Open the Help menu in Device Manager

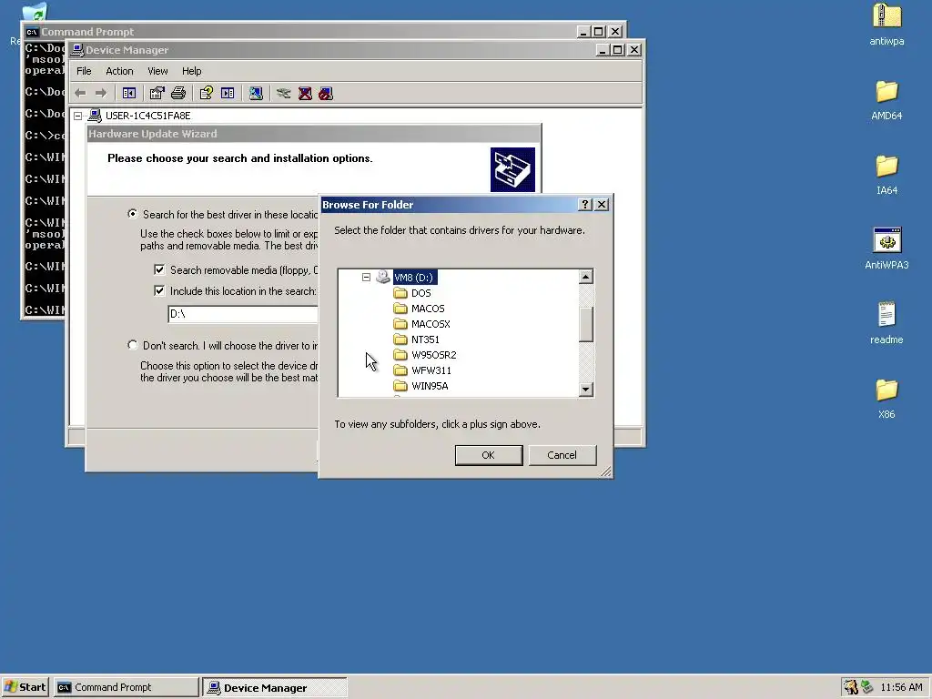point(191,71)
